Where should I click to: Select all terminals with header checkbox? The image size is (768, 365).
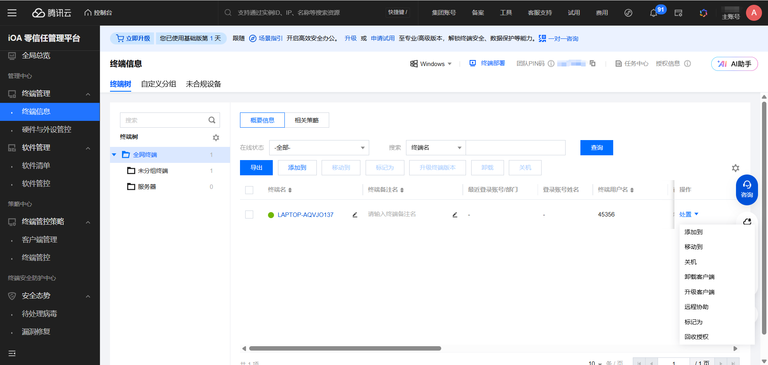point(249,190)
